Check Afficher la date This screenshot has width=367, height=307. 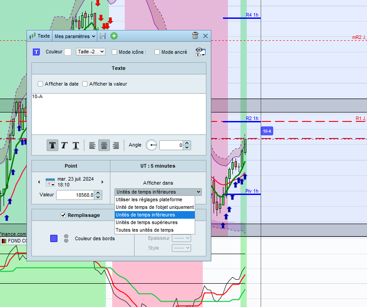40,84
